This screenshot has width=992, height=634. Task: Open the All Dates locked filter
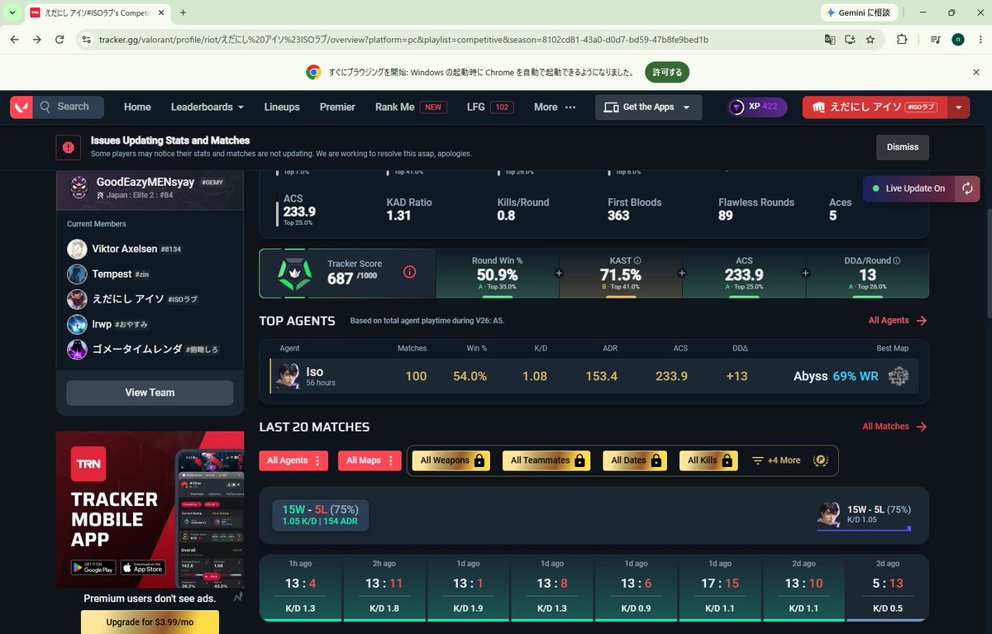point(636,460)
